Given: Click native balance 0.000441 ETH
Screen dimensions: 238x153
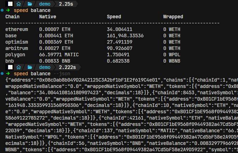Looking at the screenshot, I should point(56,36).
